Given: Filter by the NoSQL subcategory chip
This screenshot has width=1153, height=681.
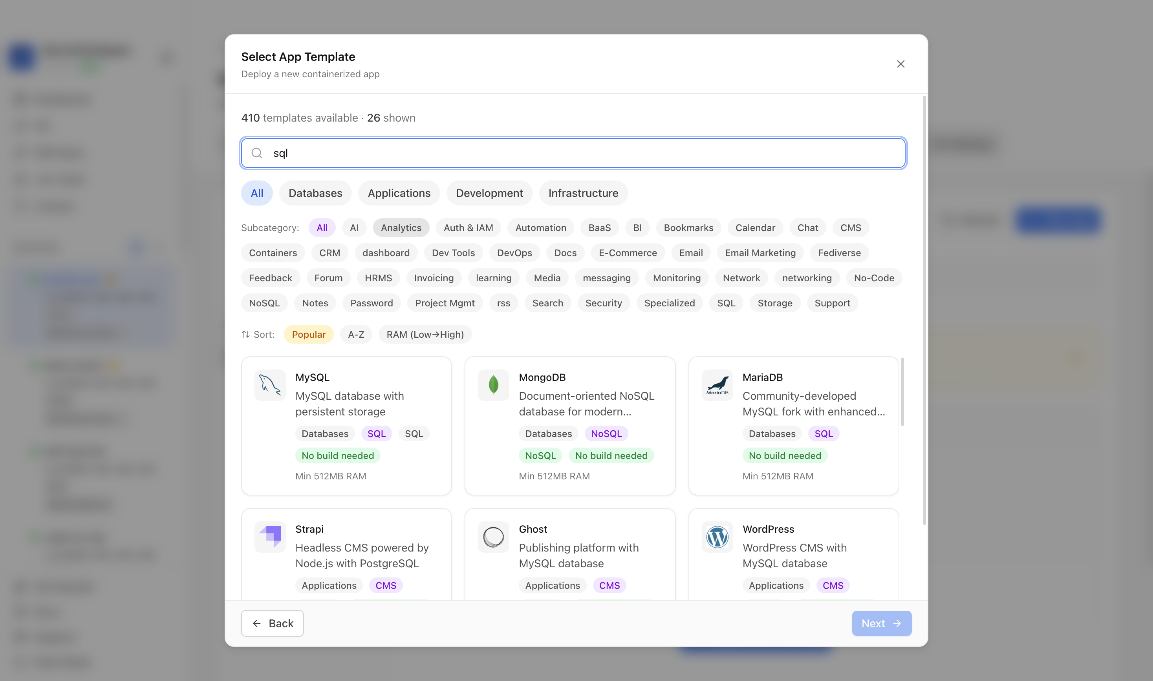Looking at the screenshot, I should (x=264, y=303).
